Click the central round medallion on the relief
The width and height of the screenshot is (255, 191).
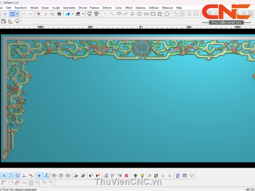pos(140,48)
